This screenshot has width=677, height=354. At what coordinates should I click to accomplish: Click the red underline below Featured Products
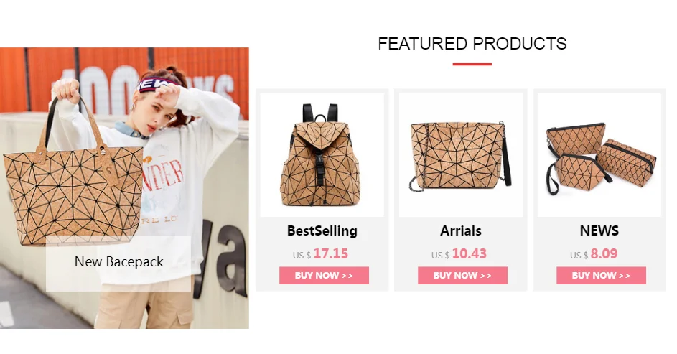(x=472, y=64)
